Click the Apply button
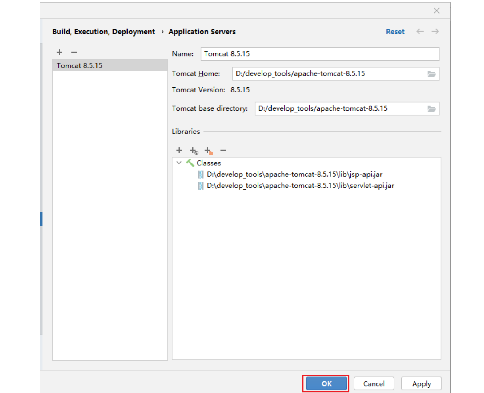Image resolution: width=484 pixels, height=393 pixels. coord(421,383)
